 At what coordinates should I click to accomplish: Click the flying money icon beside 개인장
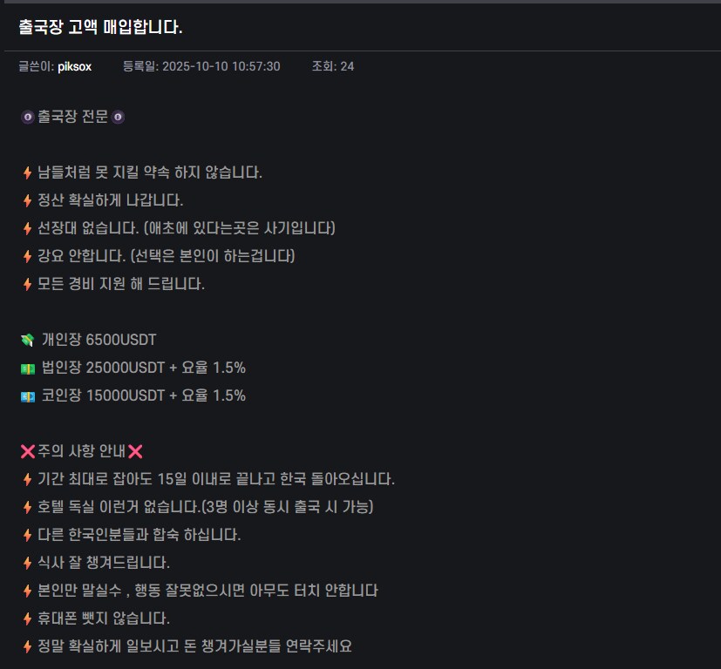pos(27,340)
